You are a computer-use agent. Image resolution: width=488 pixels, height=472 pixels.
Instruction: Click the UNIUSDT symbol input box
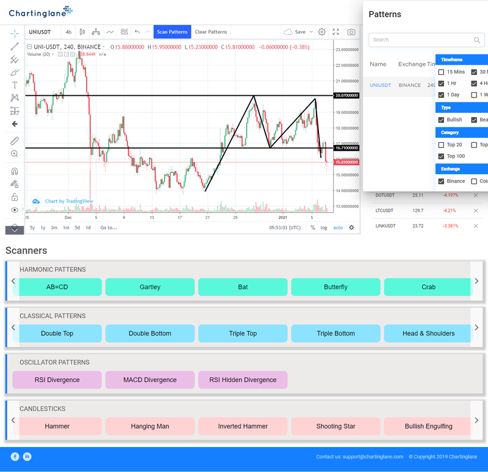coord(43,32)
